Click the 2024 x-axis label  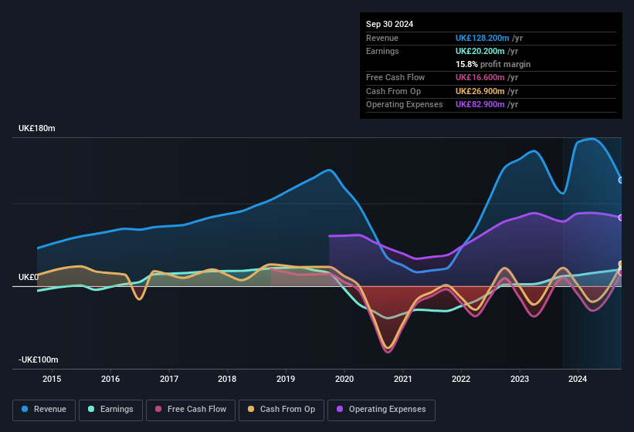pos(578,379)
